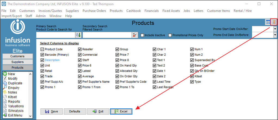The width and height of the screenshot is (278, 120).
Task: Switch to the list view icon
Action: (268, 22)
